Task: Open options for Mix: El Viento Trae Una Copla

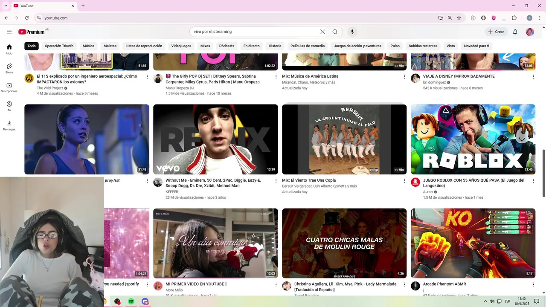Action: [404, 181]
